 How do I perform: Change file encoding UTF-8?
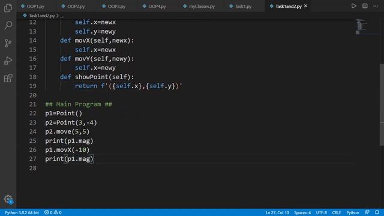(322, 212)
